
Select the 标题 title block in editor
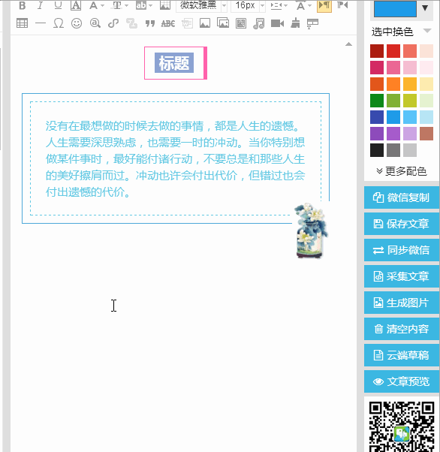click(174, 63)
